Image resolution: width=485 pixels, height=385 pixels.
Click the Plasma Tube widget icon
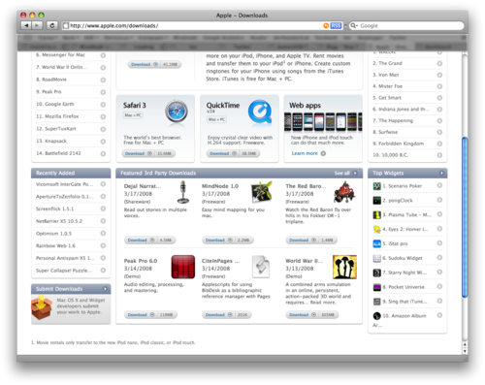pos(376,215)
